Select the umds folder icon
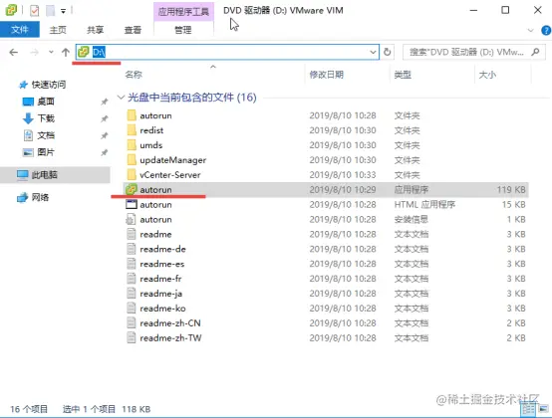Image resolution: width=552 pixels, height=418 pixels. [x=132, y=145]
